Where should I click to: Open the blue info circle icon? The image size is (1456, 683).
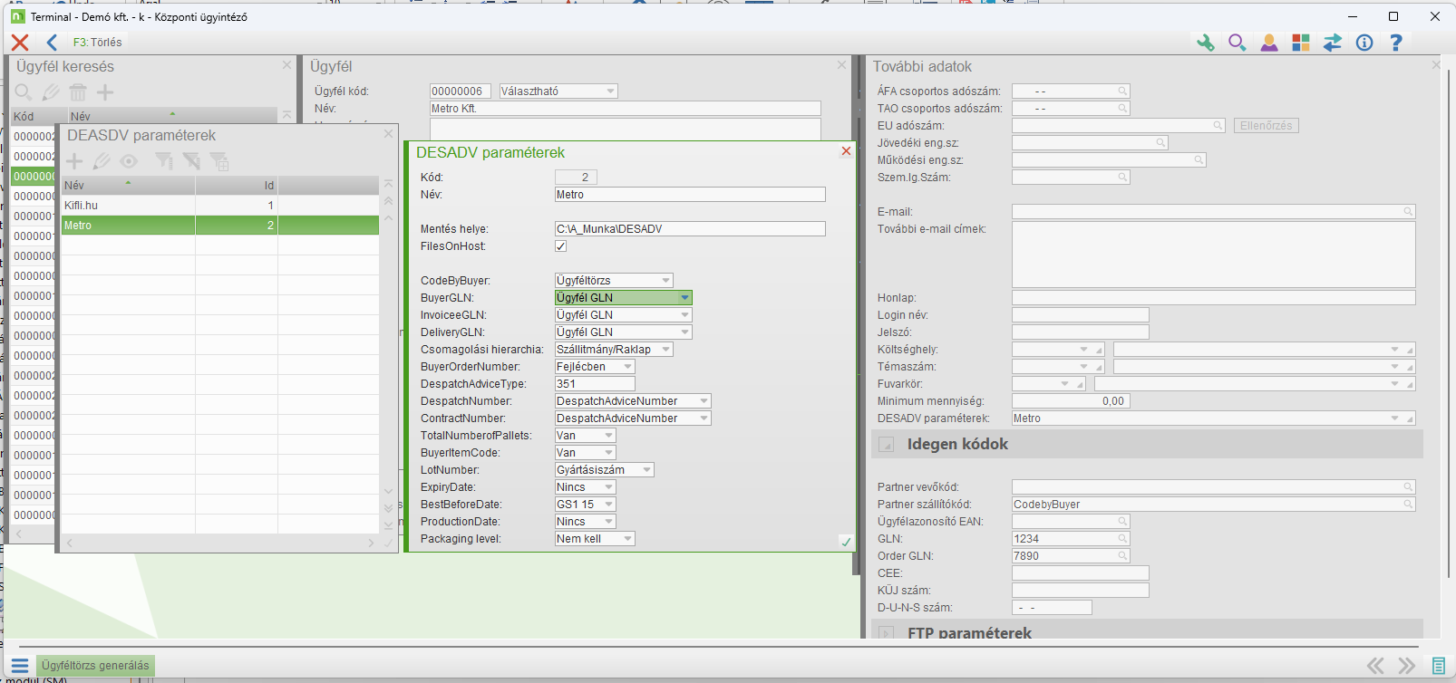click(x=1364, y=43)
